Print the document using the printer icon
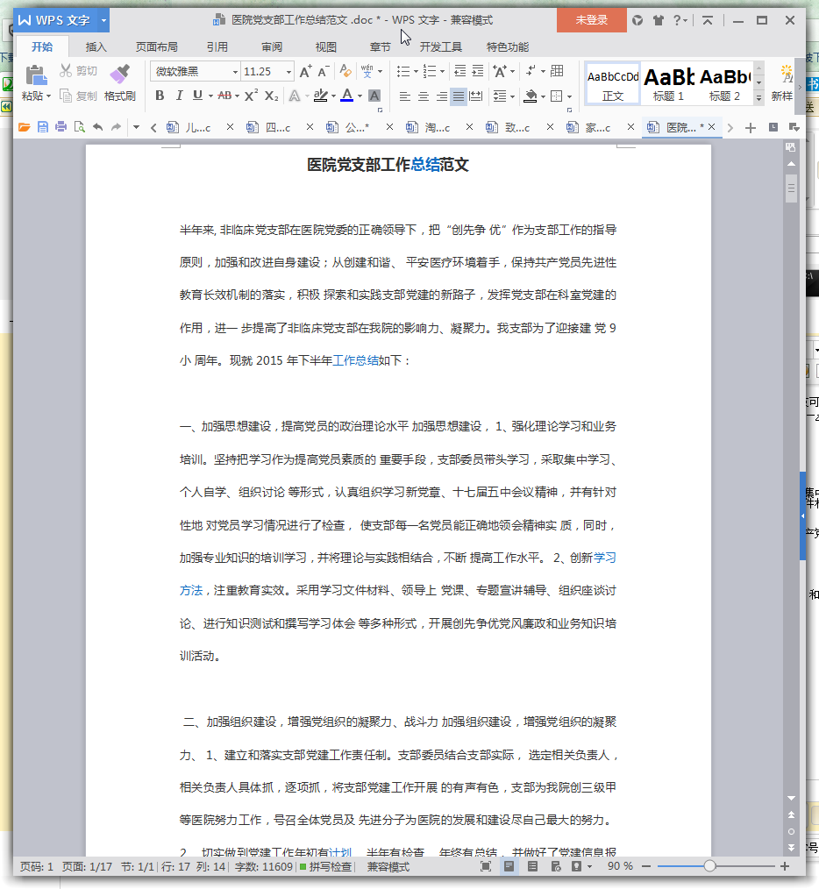 point(61,127)
